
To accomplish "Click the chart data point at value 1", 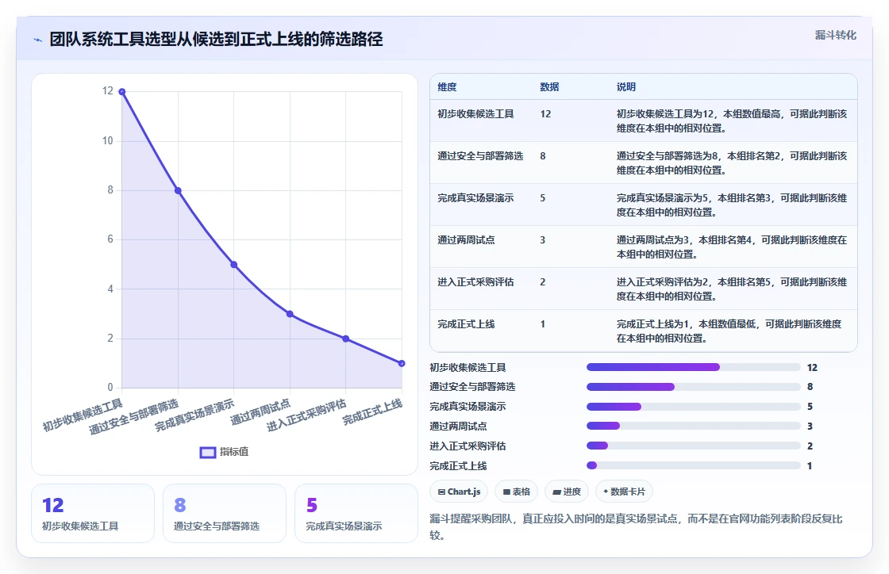I will tap(402, 363).
